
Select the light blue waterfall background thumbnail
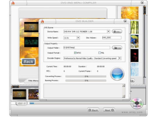pos(135,69)
